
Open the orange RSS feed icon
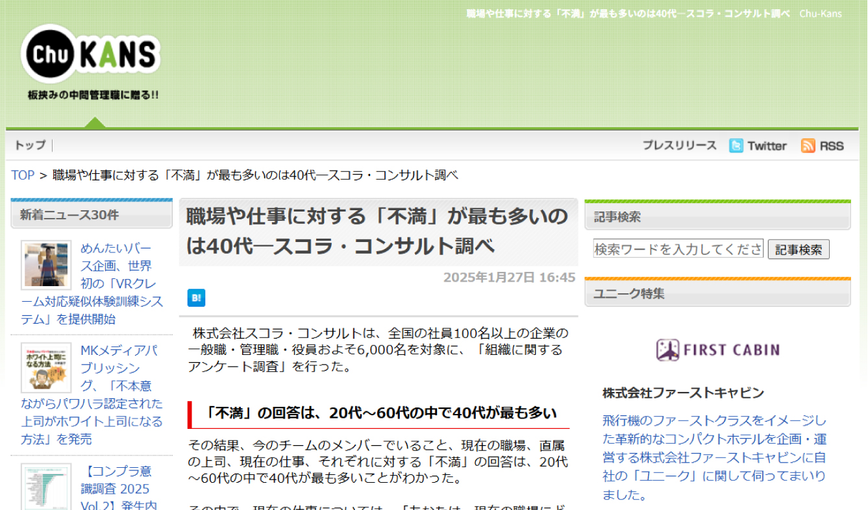(808, 146)
